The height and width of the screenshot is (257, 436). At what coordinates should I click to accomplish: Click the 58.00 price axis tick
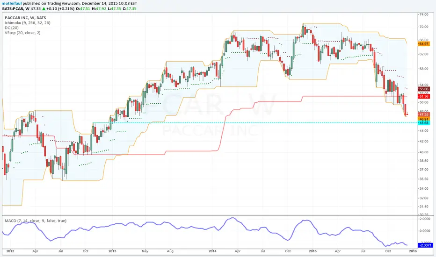[x=424, y=69]
